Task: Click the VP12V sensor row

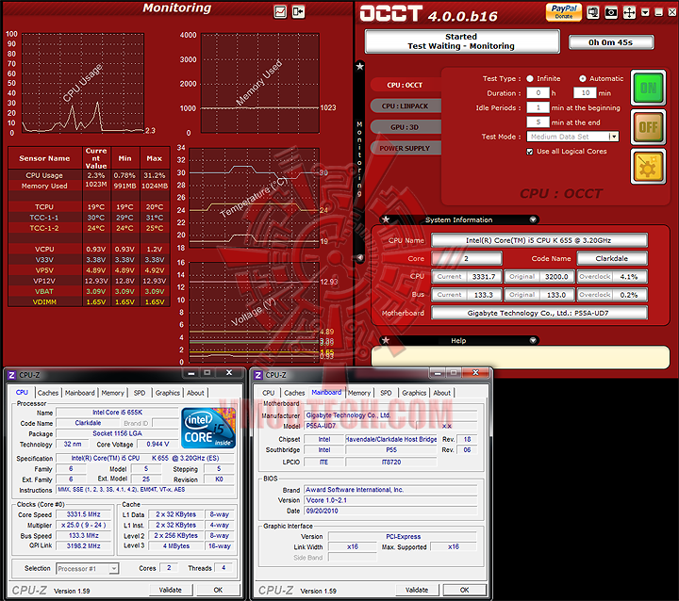Action: pos(89,281)
